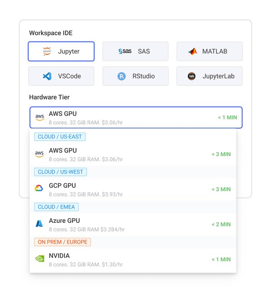Click the Google Cloud logo icon
The height and width of the screenshot is (295, 271).
(x=39, y=188)
